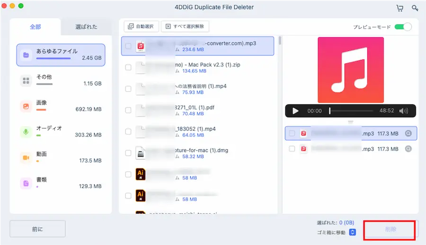Click the 303.26 MB audio size text
The image size is (426, 245).
click(x=89, y=135)
